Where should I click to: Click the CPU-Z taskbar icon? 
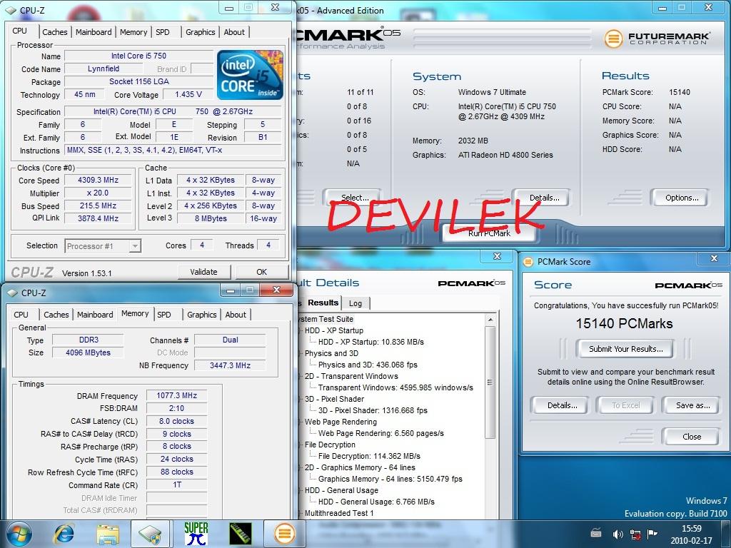tap(150, 534)
